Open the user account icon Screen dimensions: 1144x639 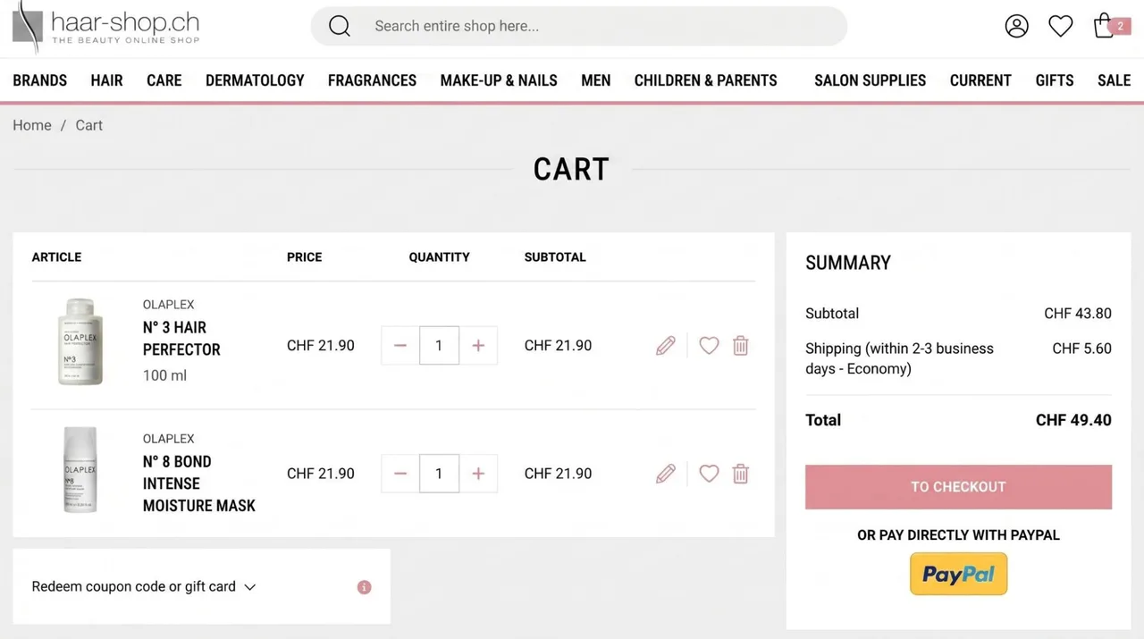[1016, 26]
